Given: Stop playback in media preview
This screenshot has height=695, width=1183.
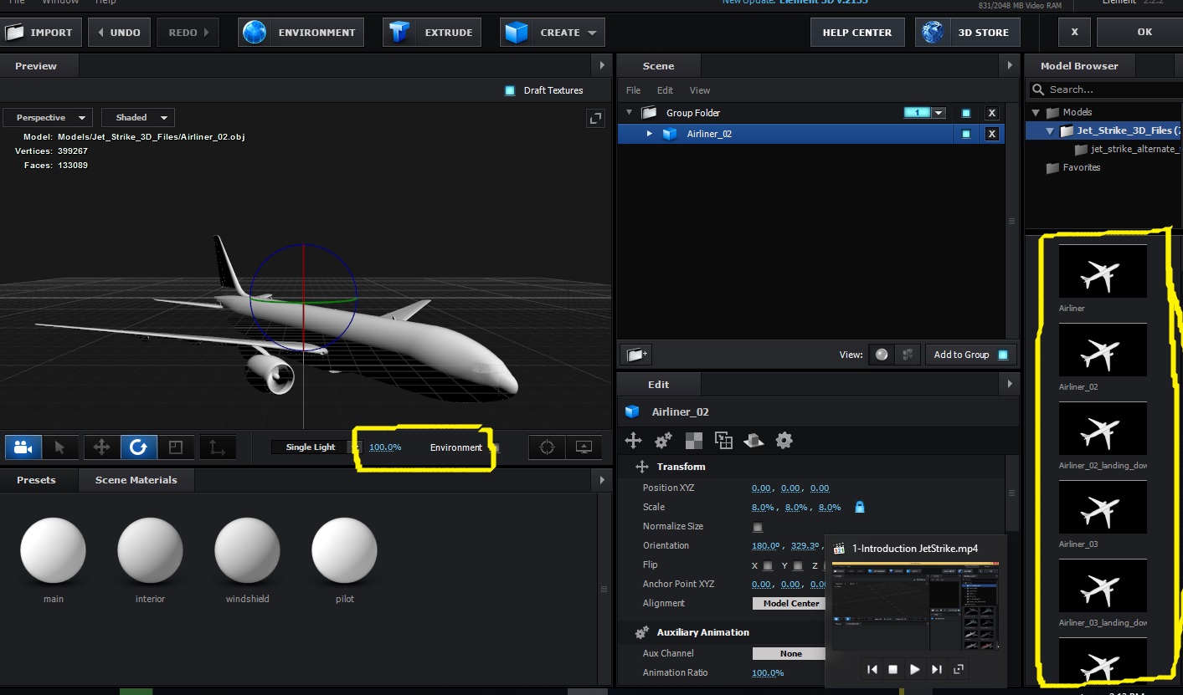Looking at the screenshot, I should 892,669.
